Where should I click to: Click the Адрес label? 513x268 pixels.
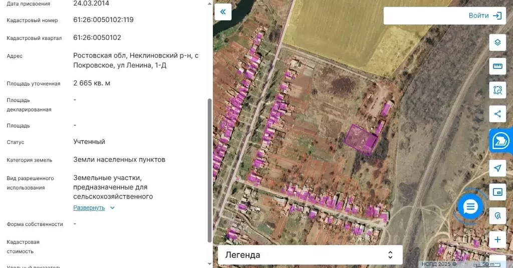(15, 56)
